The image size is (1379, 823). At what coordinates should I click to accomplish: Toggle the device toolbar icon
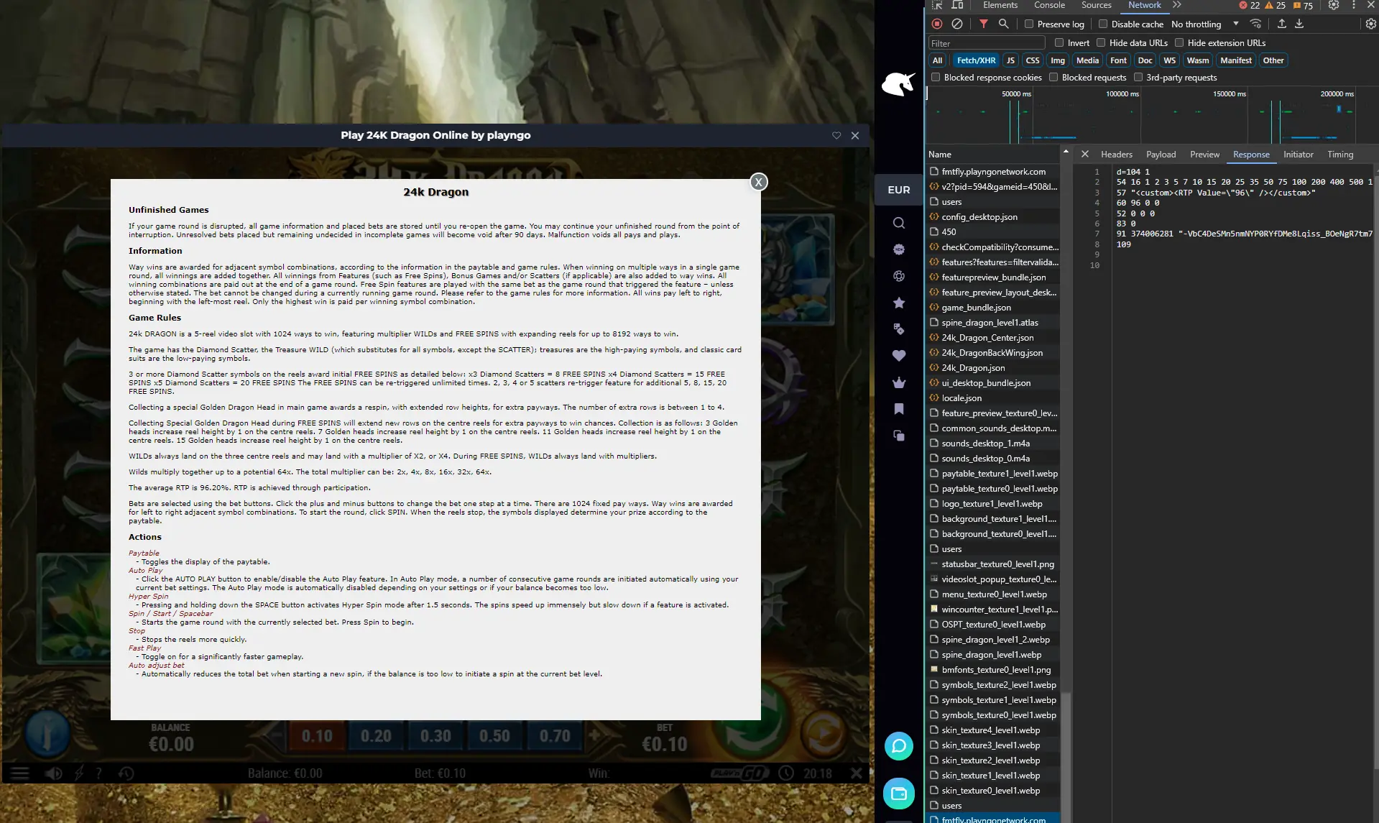(x=957, y=5)
